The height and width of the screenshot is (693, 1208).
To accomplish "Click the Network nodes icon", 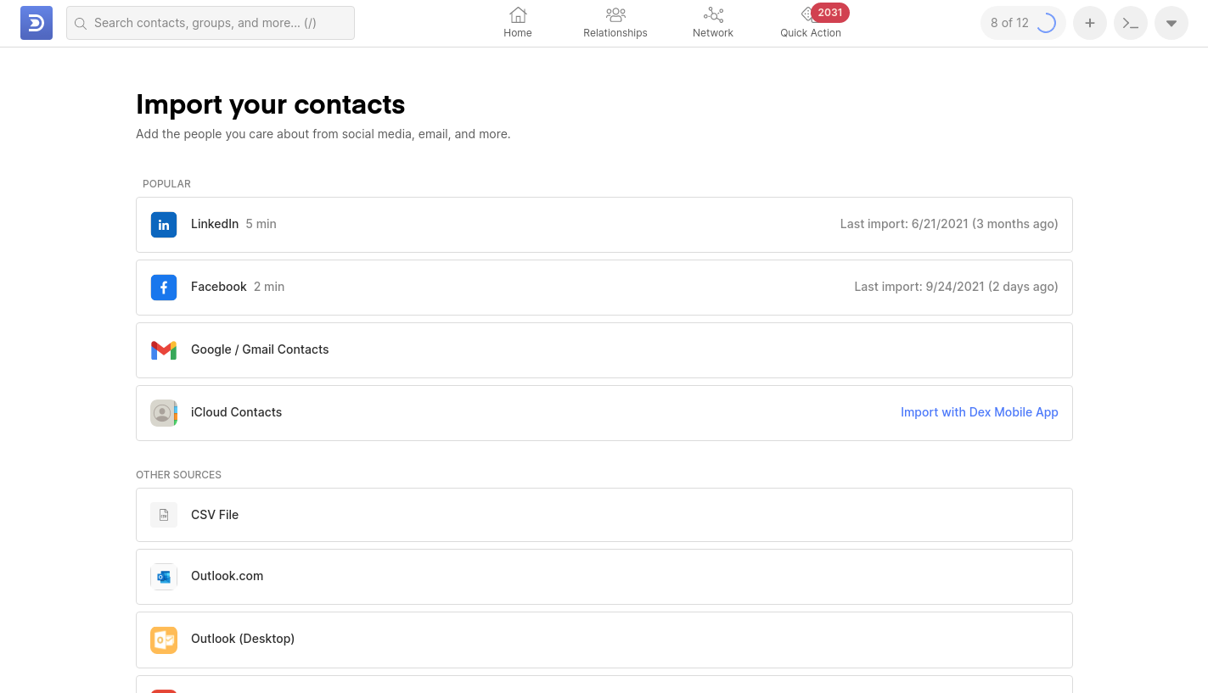I will pos(713,14).
